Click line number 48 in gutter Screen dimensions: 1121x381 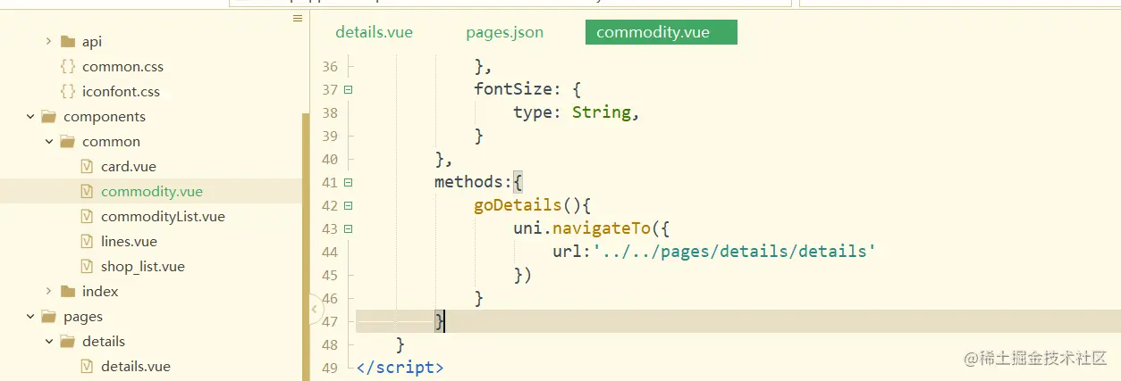pyautogui.click(x=329, y=345)
